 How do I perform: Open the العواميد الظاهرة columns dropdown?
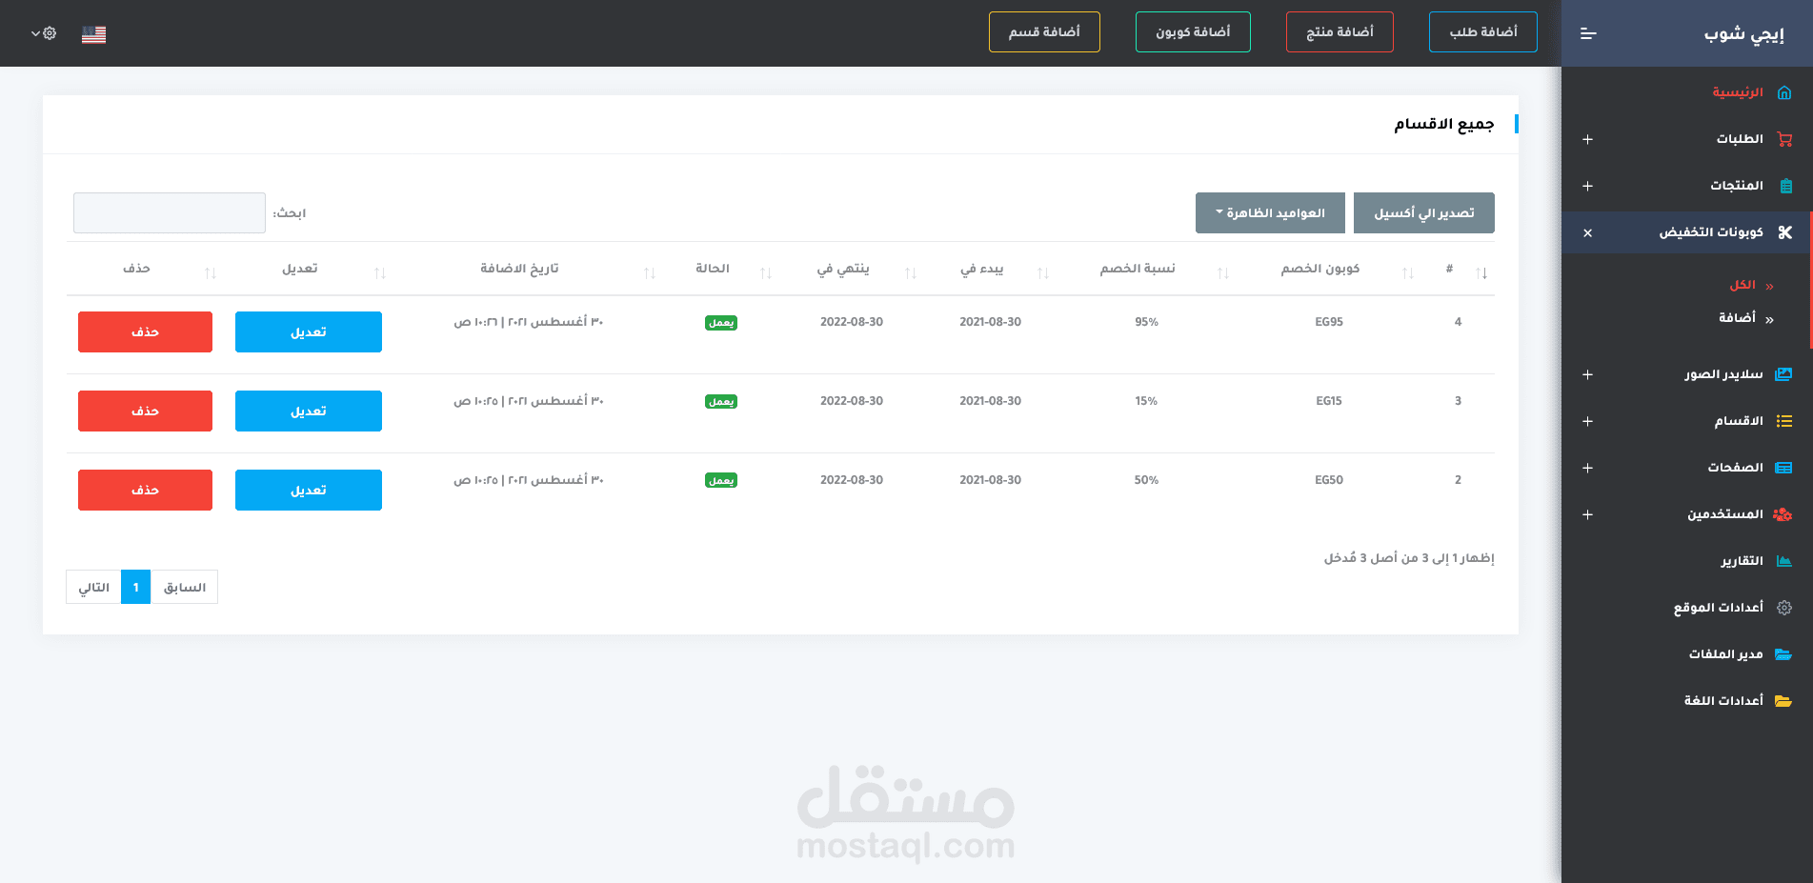point(1270,212)
